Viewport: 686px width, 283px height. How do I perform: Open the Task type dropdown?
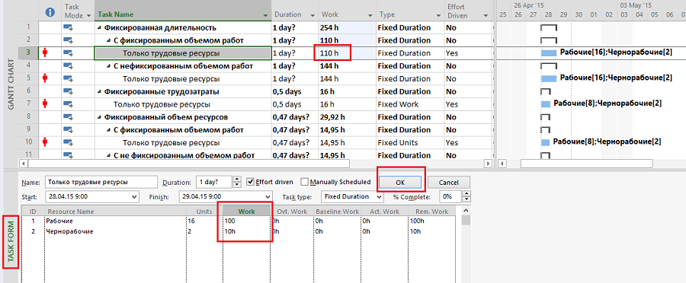click(380, 197)
